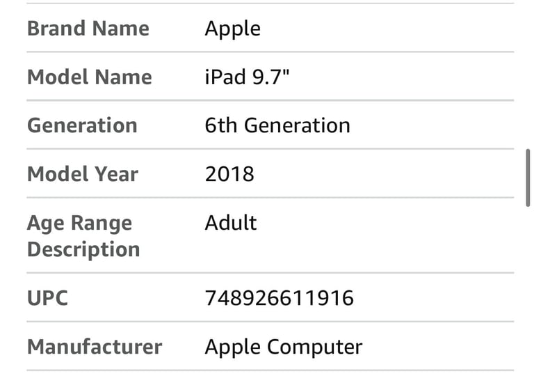Select the Apple Computer manufacturer value
The width and height of the screenshot is (534, 376).
pyautogui.click(x=284, y=347)
